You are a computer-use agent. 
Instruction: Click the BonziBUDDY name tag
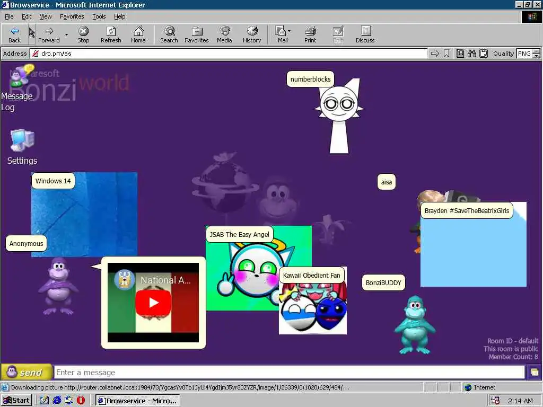pos(383,283)
